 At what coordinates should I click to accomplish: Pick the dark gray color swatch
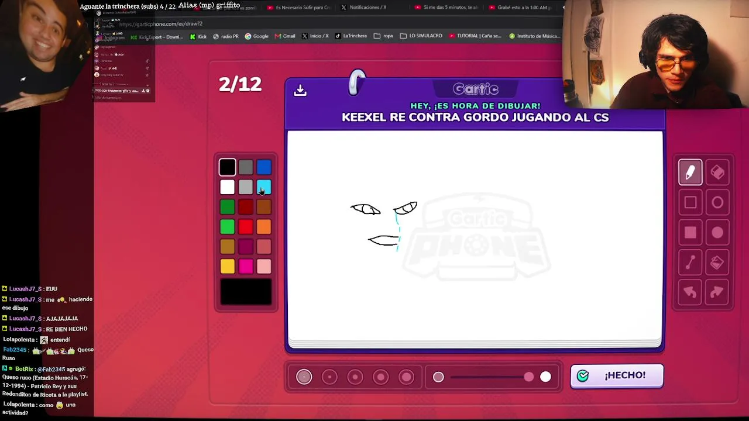pos(246,167)
